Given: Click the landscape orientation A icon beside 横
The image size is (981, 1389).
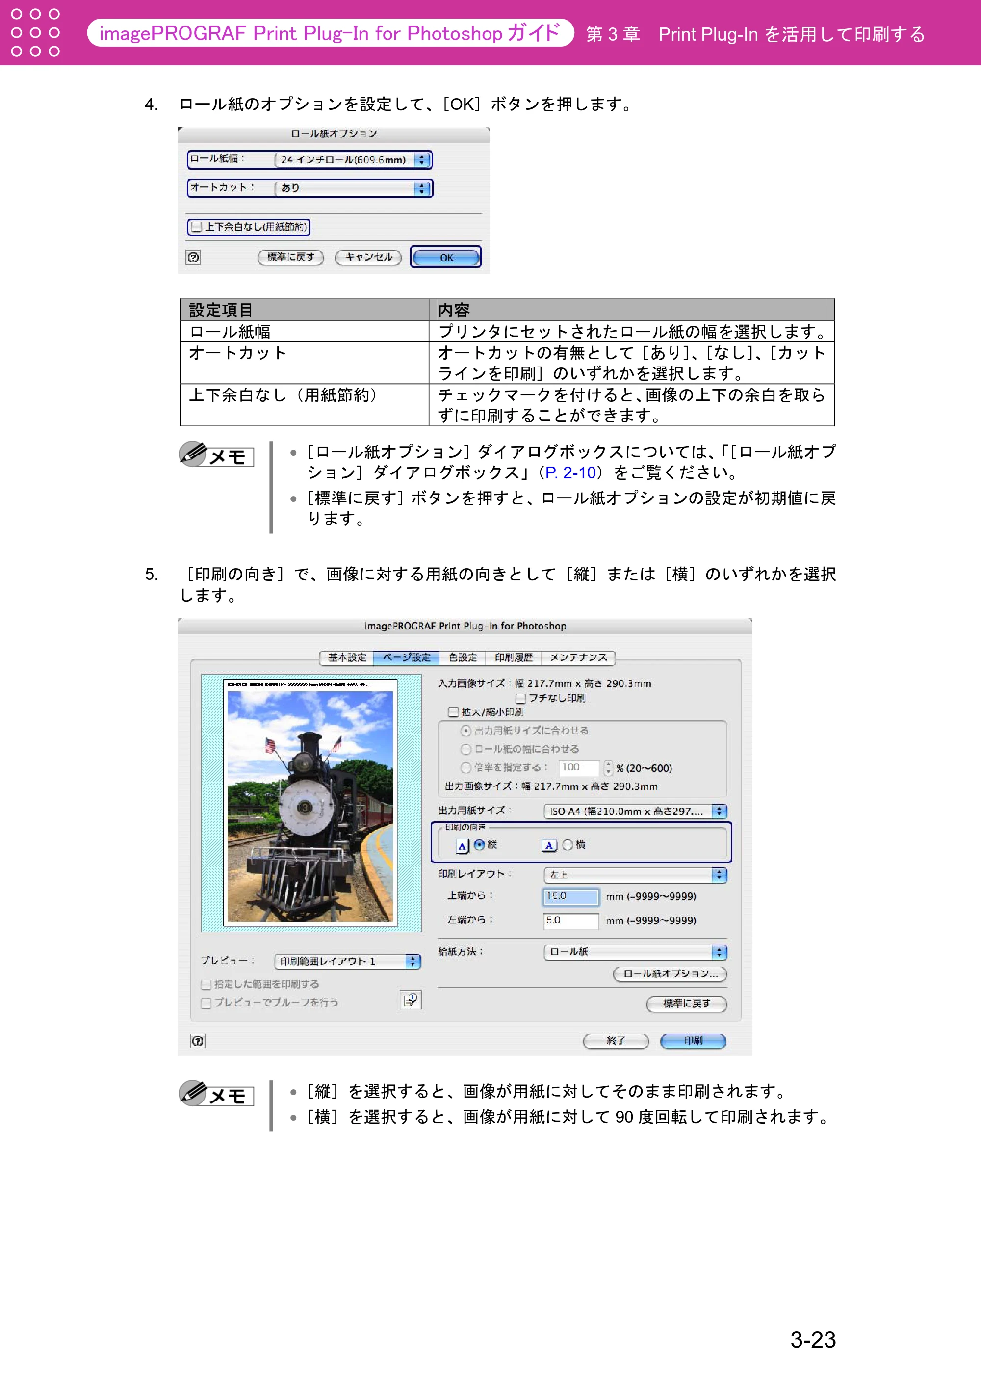Looking at the screenshot, I should coord(549,845).
